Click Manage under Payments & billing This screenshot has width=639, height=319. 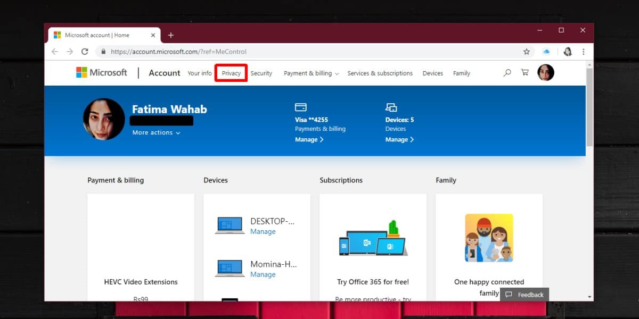coord(309,139)
